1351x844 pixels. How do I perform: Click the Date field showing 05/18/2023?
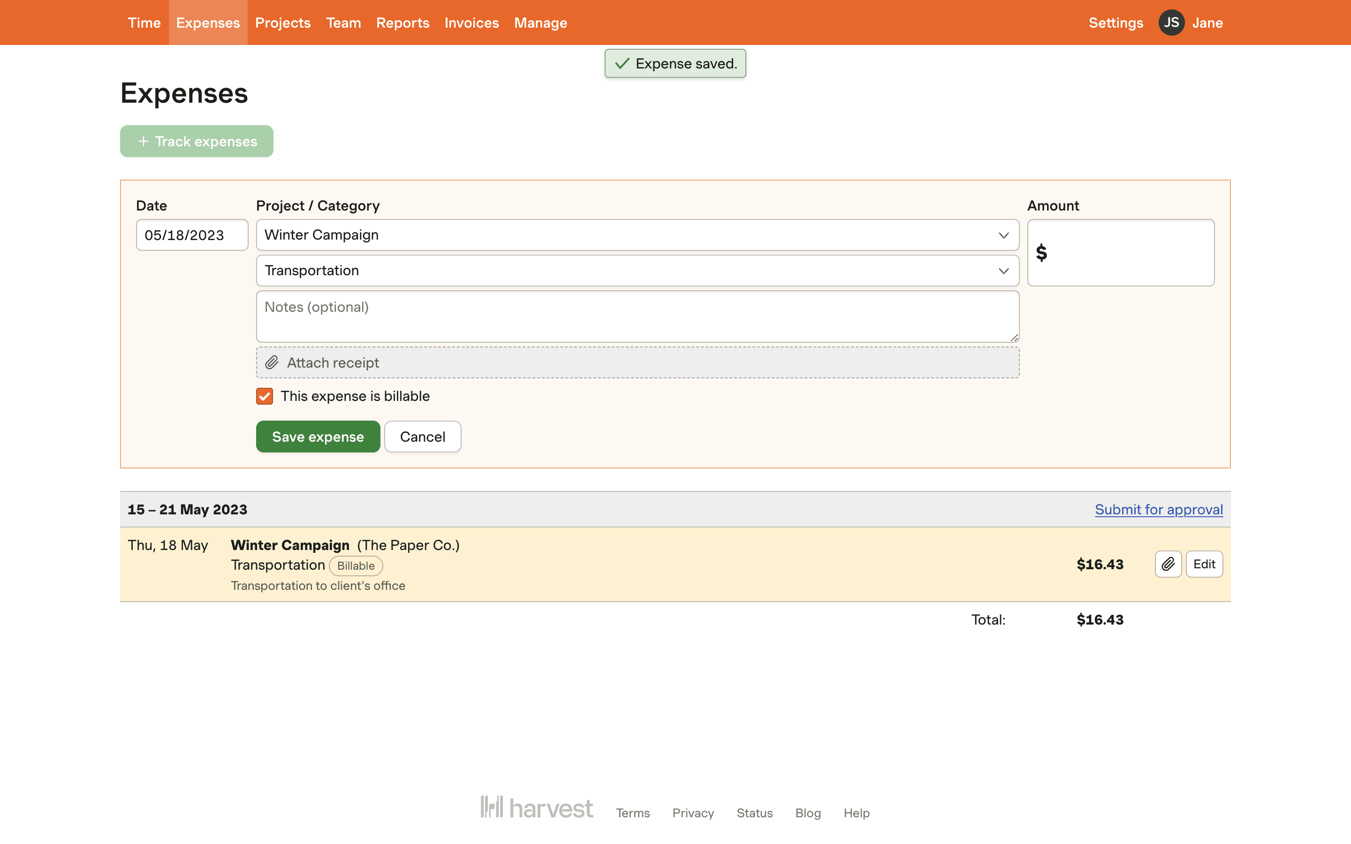coord(191,235)
